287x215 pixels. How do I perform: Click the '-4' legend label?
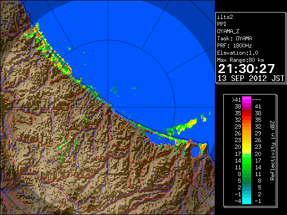(238, 201)
